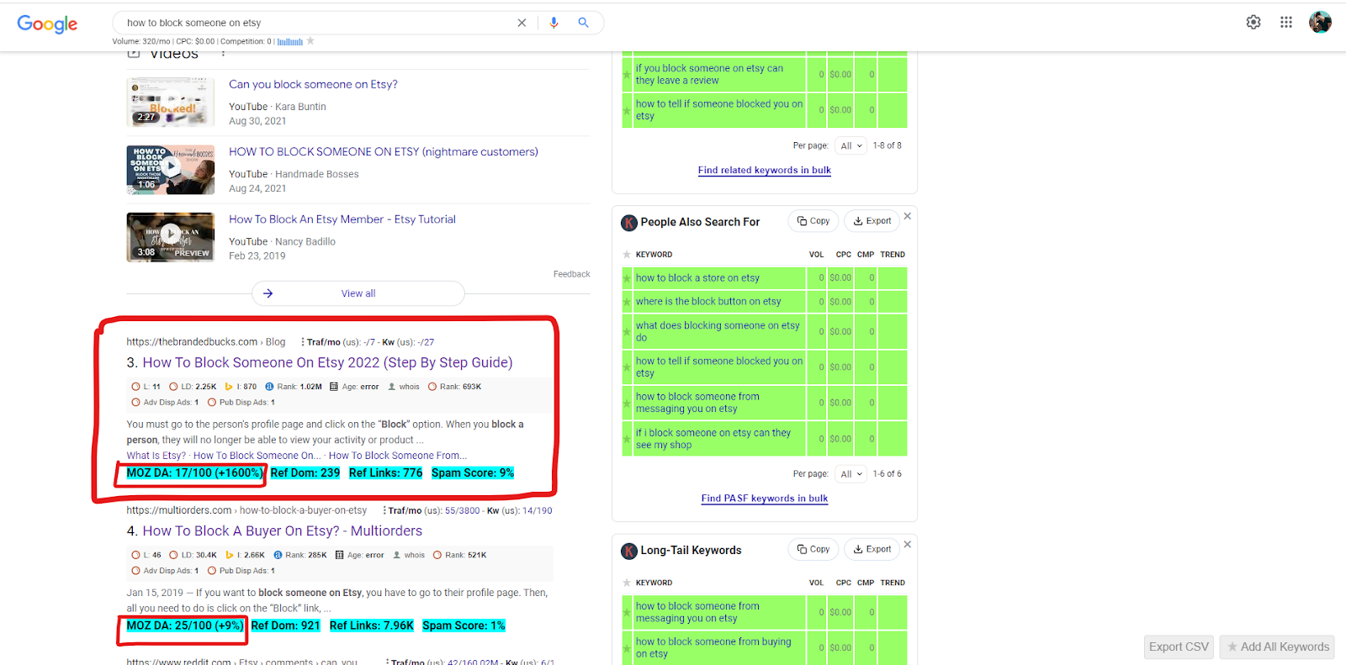Open Per page dropdown showing 1-8 of 8
Viewport: 1346px width, 665px height.
point(851,145)
